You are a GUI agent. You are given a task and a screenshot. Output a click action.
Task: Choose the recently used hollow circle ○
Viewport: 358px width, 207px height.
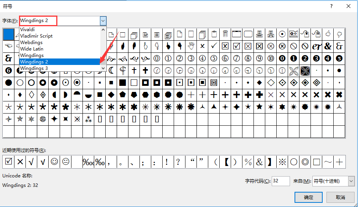tap(294, 161)
